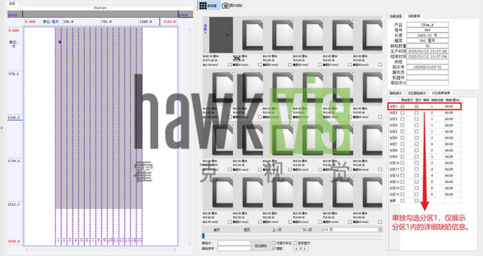Collapse the left side panel arrow
The height and width of the screenshot is (256, 483).
click(x=2, y=128)
